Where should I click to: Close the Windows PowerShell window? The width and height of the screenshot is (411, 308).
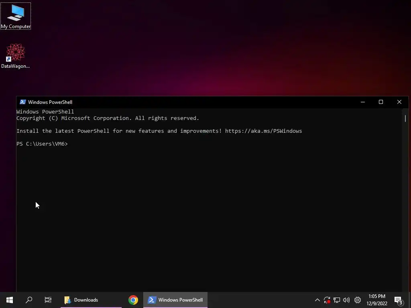[399, 102]
